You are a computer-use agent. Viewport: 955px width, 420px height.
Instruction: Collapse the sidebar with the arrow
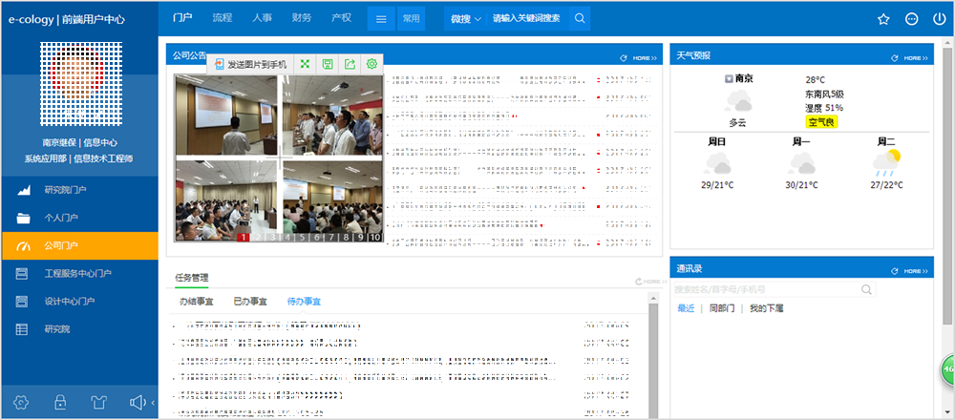[x=153, y=403]
